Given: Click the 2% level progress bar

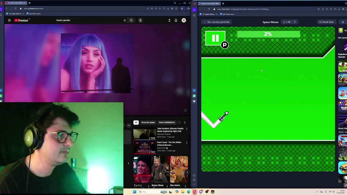Looking at the screenshot, I should tap(268, 34).
